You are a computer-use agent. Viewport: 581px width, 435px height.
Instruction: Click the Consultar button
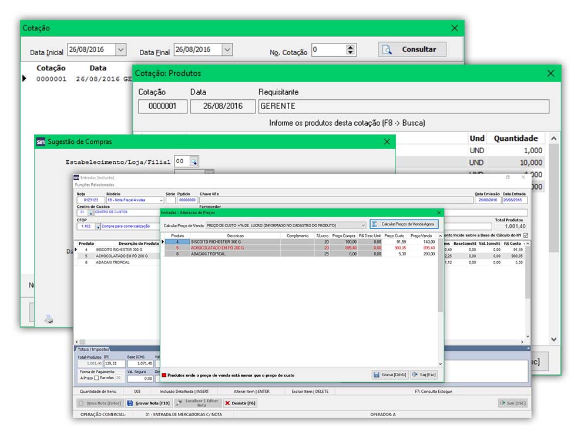(x=412, y=50)
